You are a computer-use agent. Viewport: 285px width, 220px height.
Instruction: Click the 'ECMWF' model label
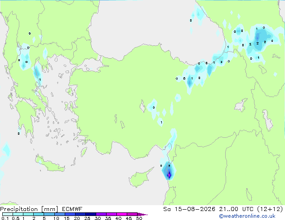tap(72, 209)
